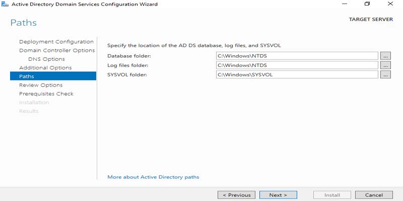Click the wizard icon in the title bar
This screenshot has height=201, width=403.
point(5,4)
